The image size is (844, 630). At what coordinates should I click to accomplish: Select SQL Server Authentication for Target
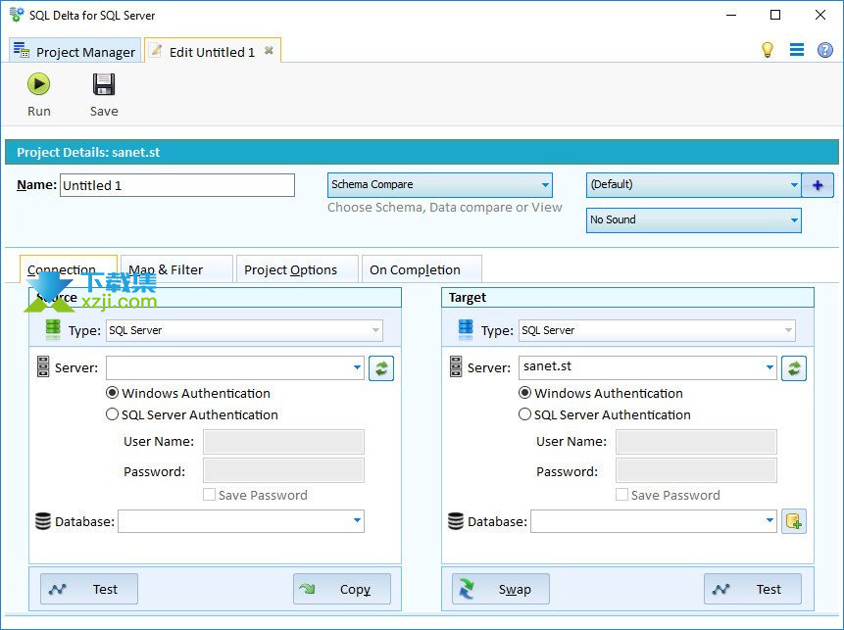click(x=605, y=414)
